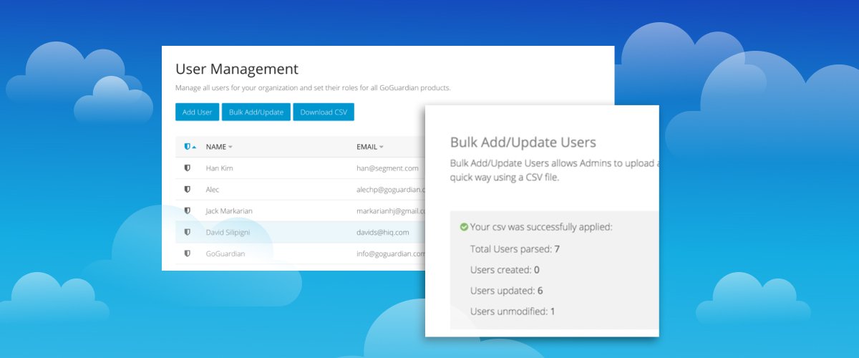Screen dimensions: 859x358
Task: Click the shield icon in Alec row
Action: (187, 189)
